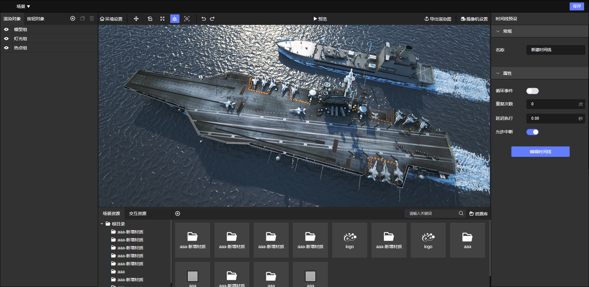Collapse the 常规 section
This screenshot has width=589, height=287.
click(x=498, y=31)
